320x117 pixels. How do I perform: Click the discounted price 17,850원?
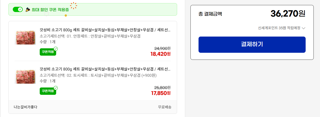(161, 93)
